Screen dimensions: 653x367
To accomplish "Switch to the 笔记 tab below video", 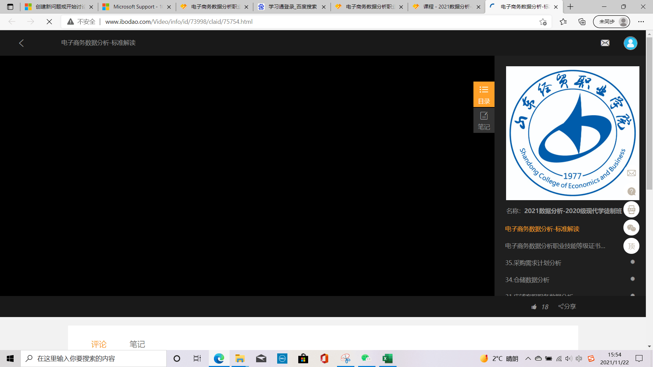I will click(x=137, y=344).
